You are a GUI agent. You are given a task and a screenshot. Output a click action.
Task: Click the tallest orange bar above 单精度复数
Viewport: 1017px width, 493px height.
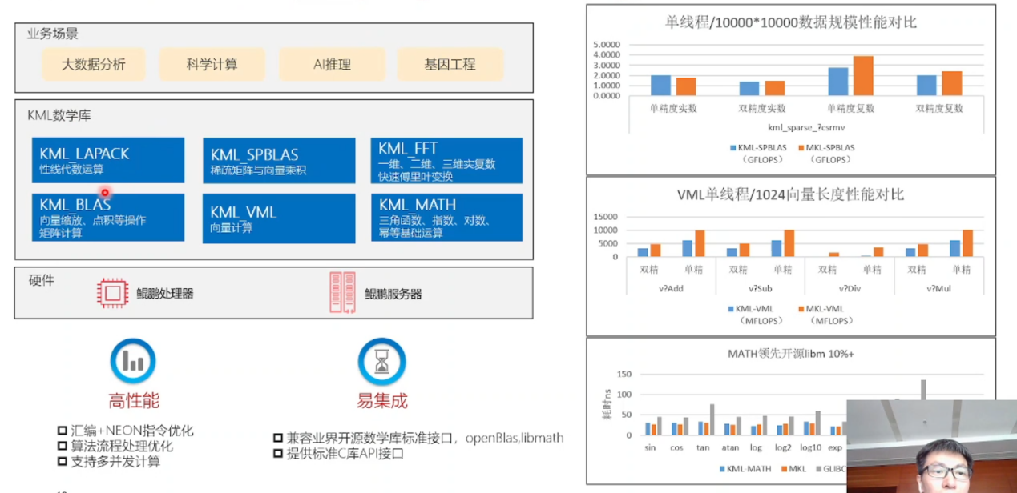click(863, 75)
